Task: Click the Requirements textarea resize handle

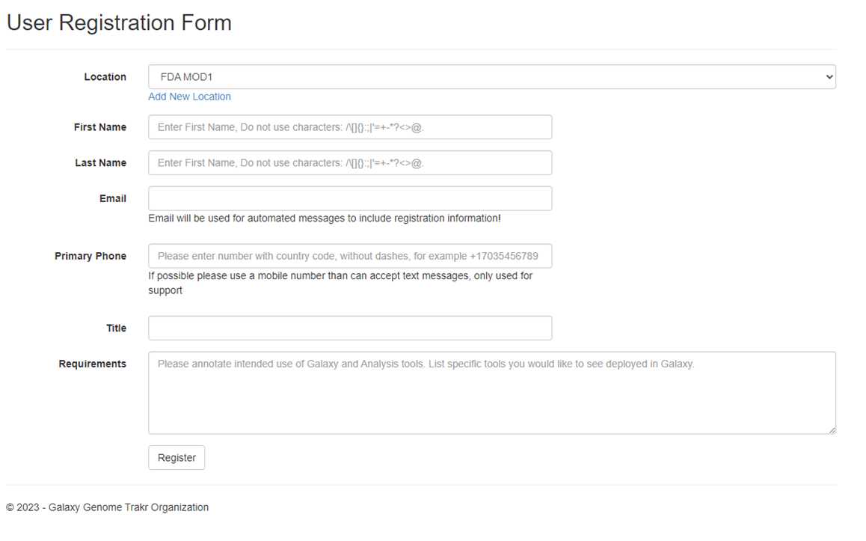Action: [x=832, y=430]
